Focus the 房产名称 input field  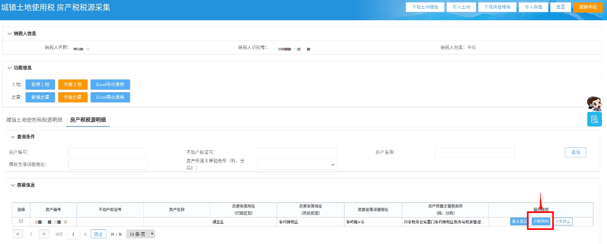[x=474, y=152]
